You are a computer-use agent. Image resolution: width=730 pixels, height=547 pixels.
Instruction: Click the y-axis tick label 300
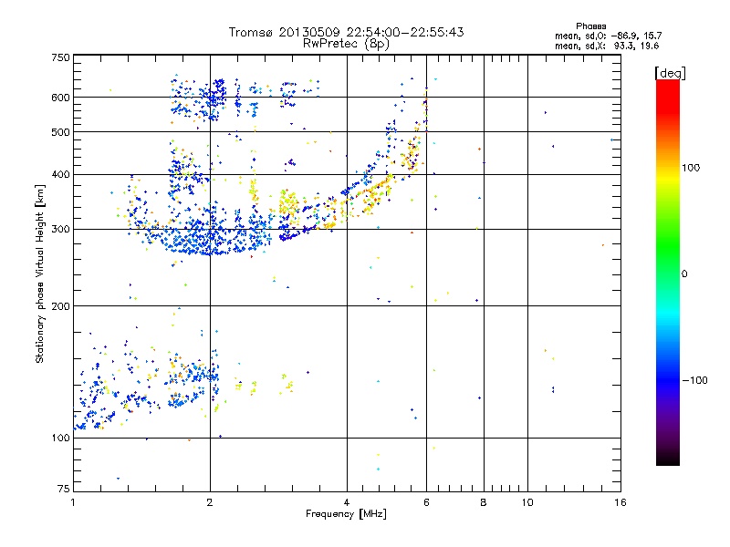[61, 230]
